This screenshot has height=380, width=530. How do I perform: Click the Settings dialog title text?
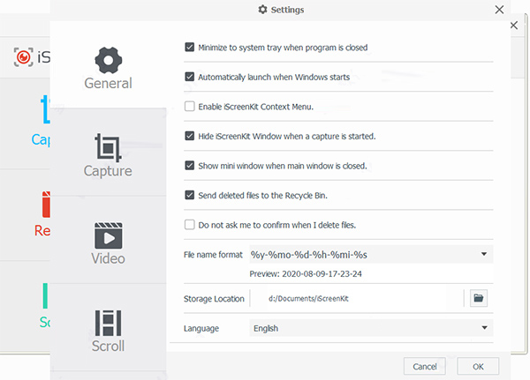[287, 10]
